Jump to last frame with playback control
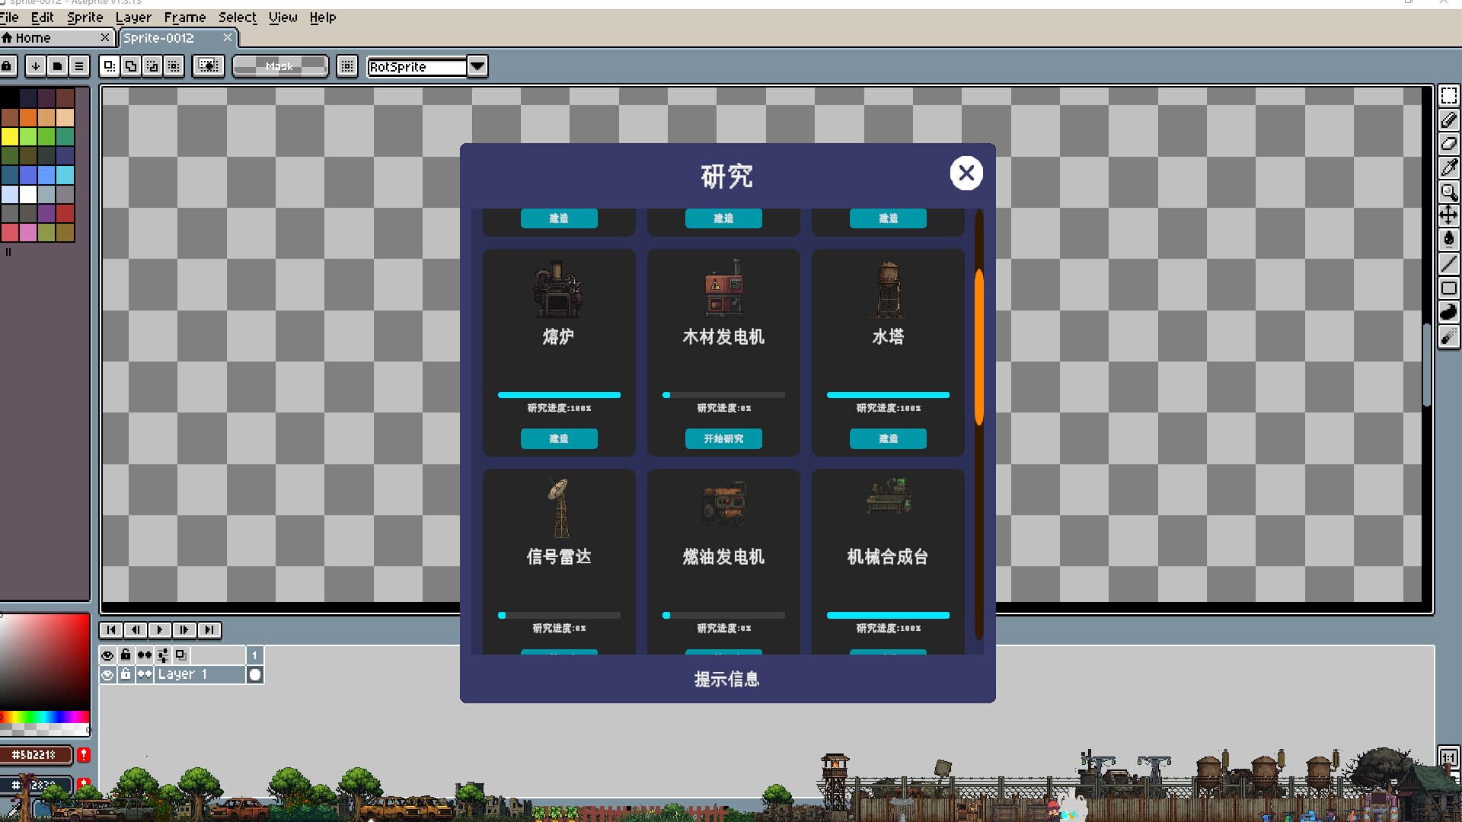The image size is (1462, 822). click(209, 630)
